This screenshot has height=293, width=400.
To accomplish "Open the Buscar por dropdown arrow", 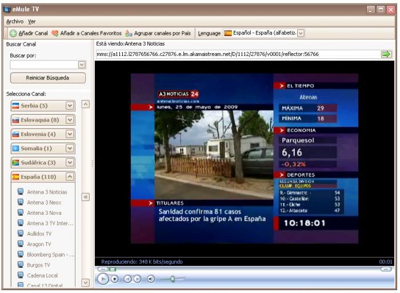I will coord(82,65).
